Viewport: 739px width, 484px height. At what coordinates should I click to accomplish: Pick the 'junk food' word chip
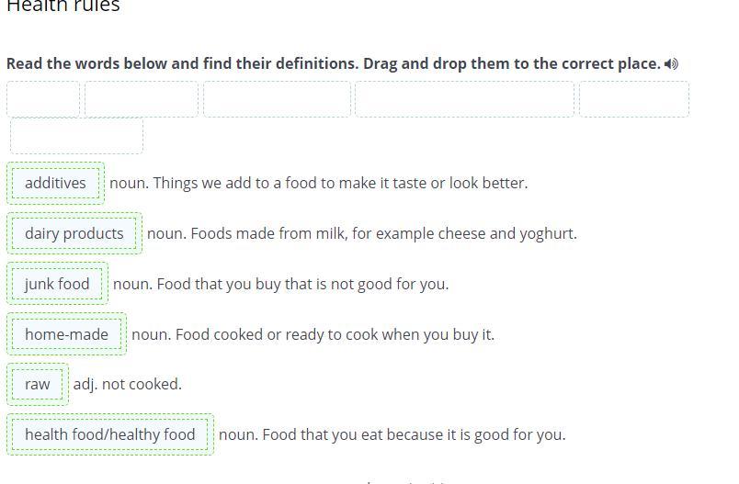pos(57,284)
